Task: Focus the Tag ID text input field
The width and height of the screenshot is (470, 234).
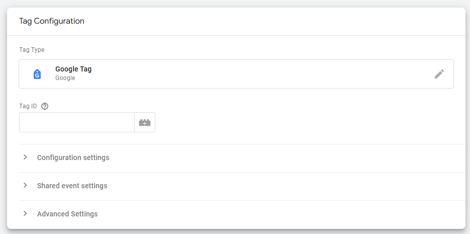Action: (76, 122)
